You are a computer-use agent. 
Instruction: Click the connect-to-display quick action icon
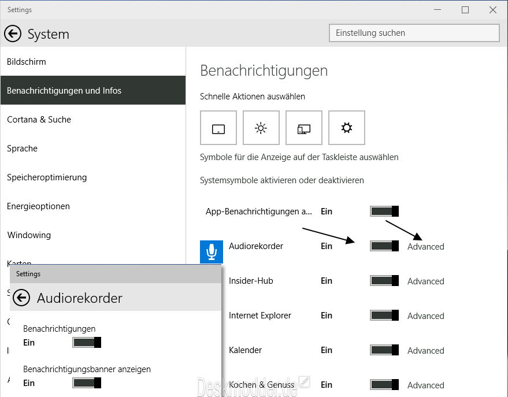tap(304, 128)
